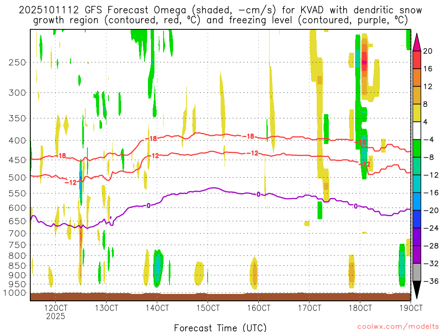Click the red -18 contour label near 140CT
This screenshot has height=332, width=443.
pyautogui.click(x=151, y=139)
